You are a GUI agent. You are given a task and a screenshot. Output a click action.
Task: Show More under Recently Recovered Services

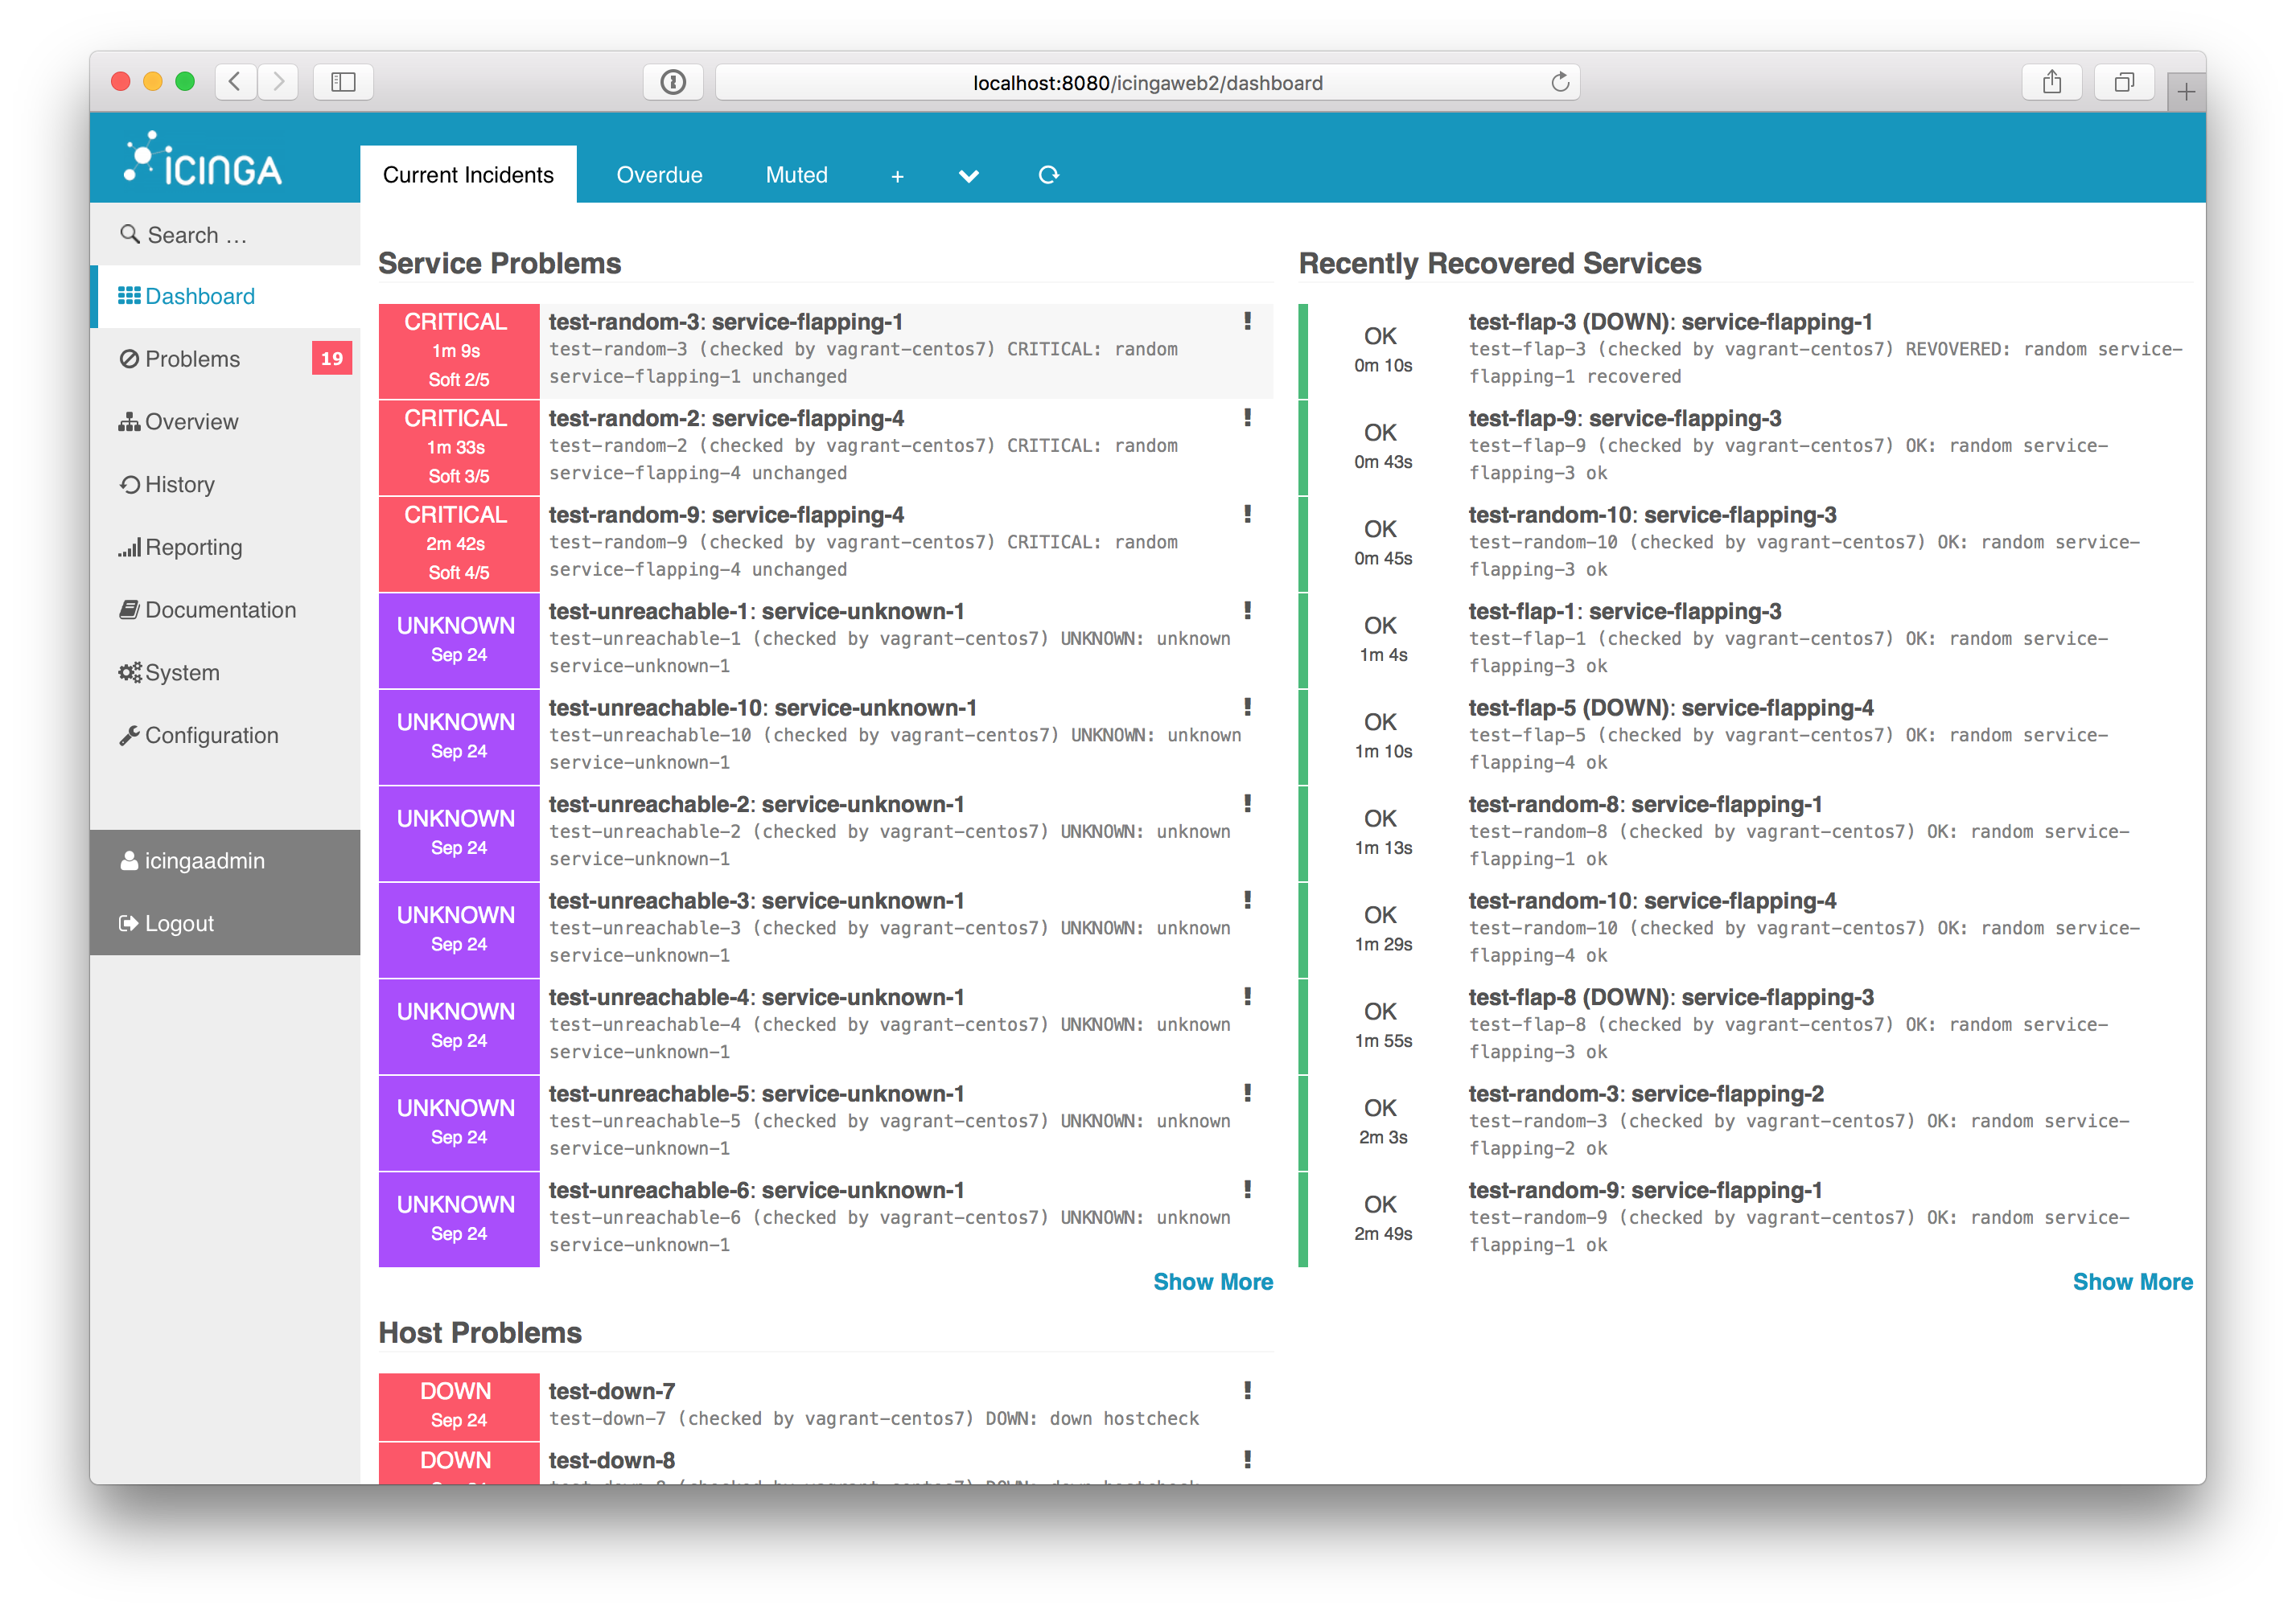[x=2131, y=1283]
